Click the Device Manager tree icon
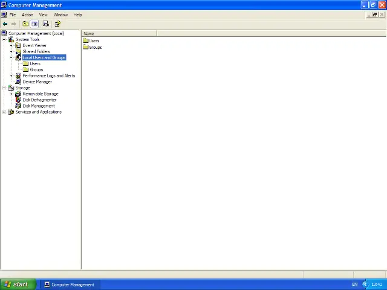The image size is (387, 290). click(18, 82)
